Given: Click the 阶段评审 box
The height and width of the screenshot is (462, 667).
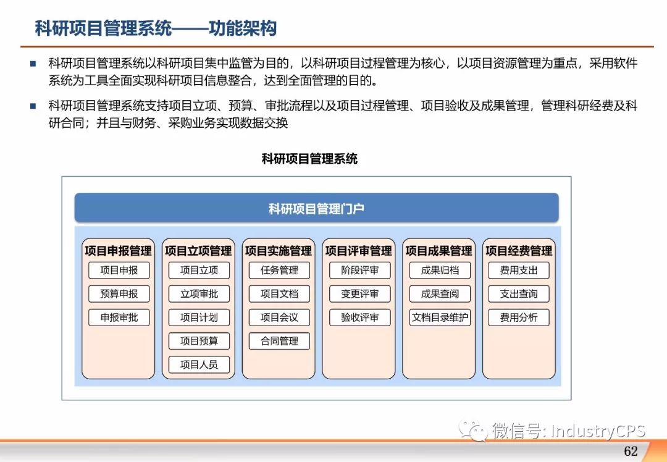Looking at the screenshot, I should coord(359,270).
